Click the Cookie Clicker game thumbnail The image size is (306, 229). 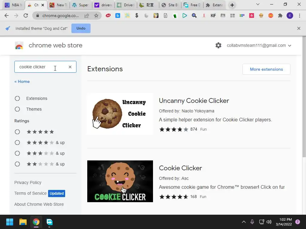point(120,181)
